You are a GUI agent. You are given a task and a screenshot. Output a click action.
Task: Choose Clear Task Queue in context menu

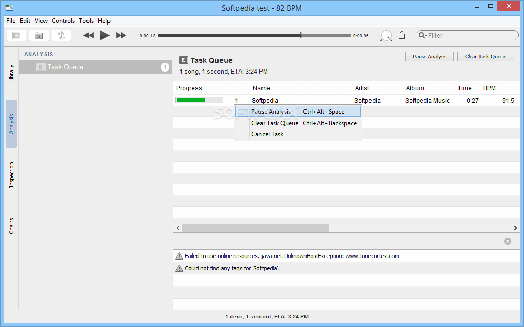coord(298,123)
